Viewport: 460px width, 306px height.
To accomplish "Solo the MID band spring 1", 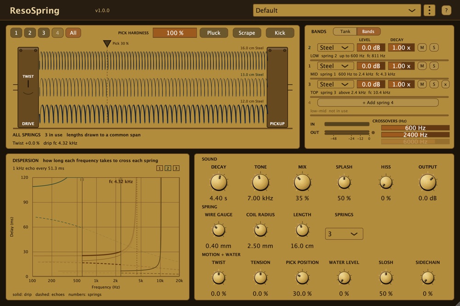I will pos(434,66).
